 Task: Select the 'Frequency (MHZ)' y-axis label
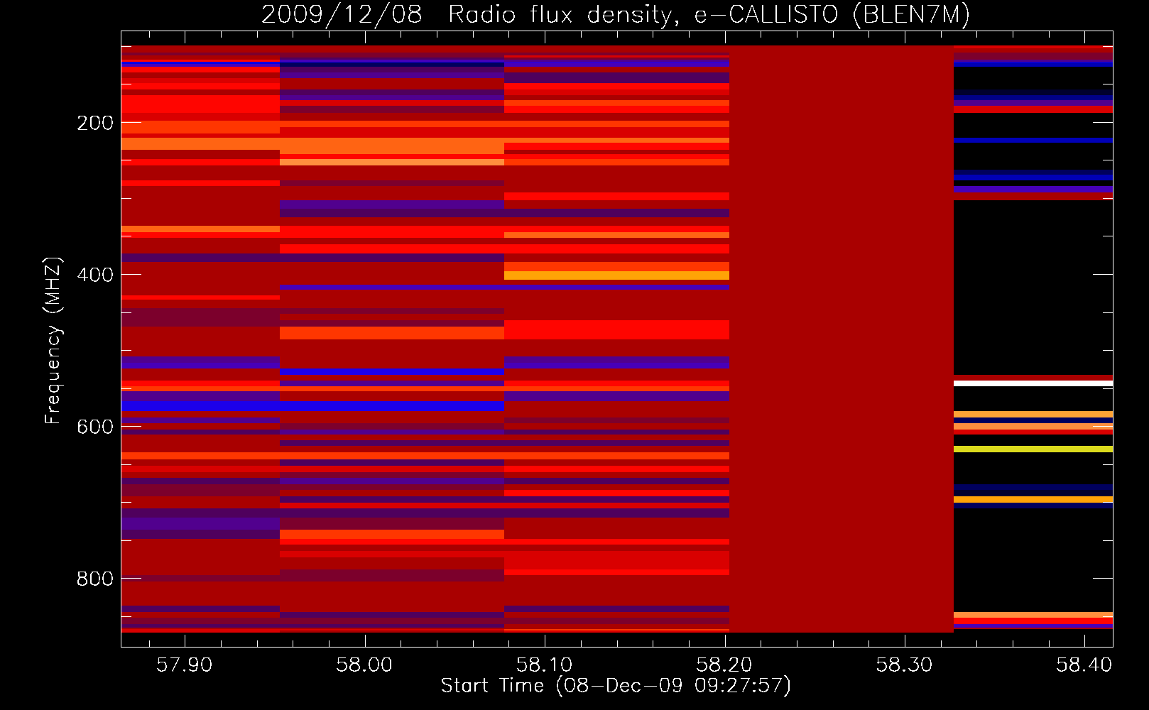pyautogui.click(x=53, y=341)
